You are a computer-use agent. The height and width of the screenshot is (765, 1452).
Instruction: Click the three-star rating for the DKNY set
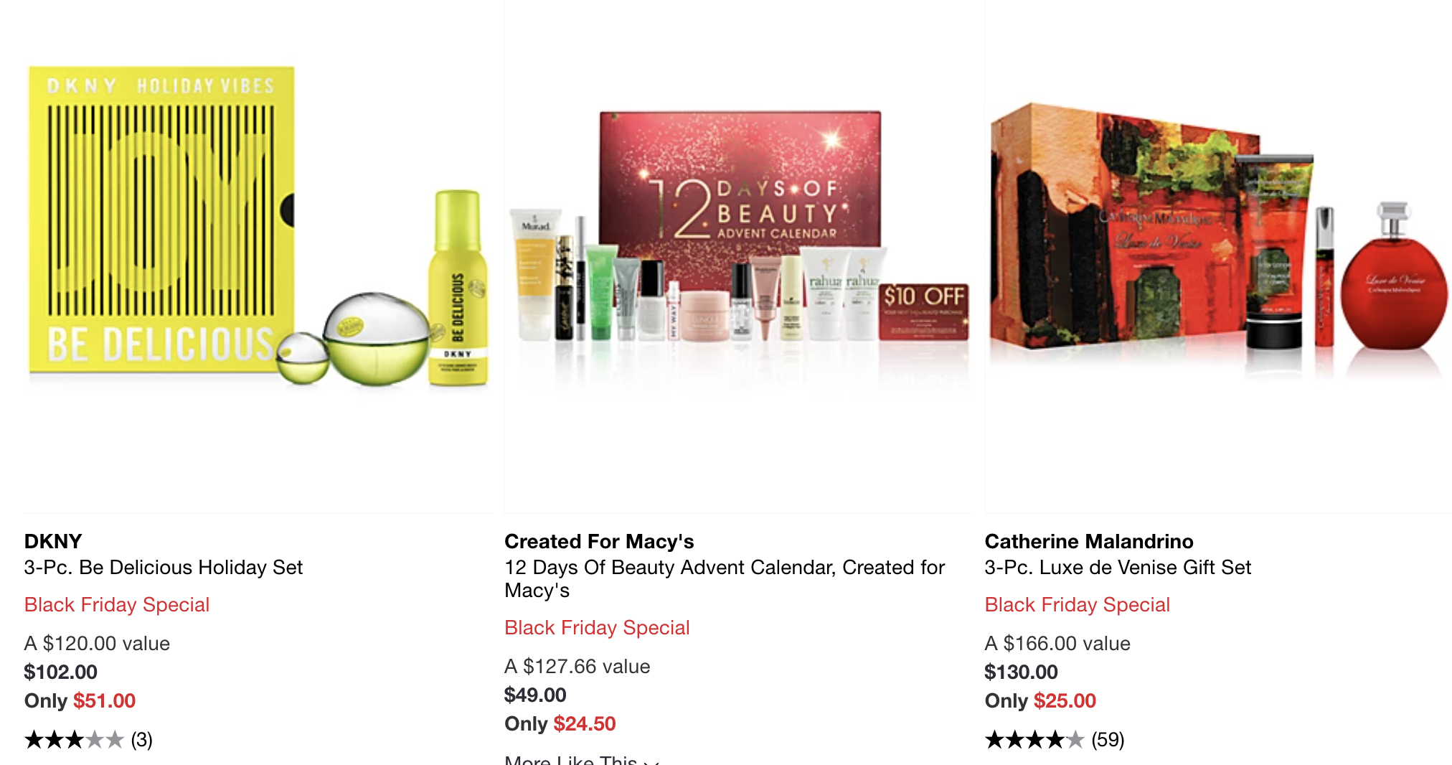click(75, 740)
